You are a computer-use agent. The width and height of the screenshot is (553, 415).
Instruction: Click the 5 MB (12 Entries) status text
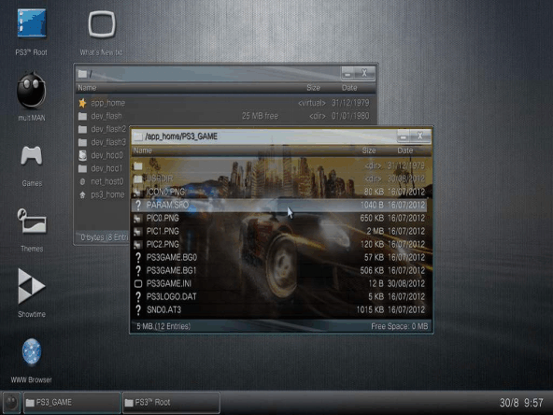click(x=163, y=326)
